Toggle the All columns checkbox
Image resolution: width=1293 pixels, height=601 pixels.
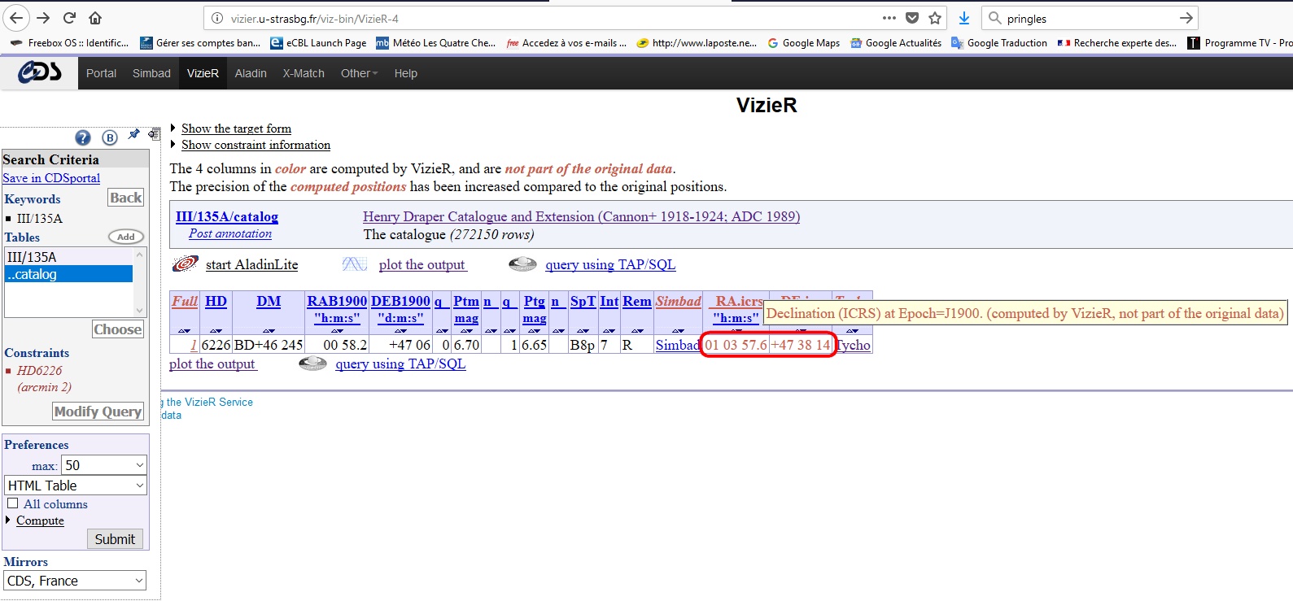13,503
